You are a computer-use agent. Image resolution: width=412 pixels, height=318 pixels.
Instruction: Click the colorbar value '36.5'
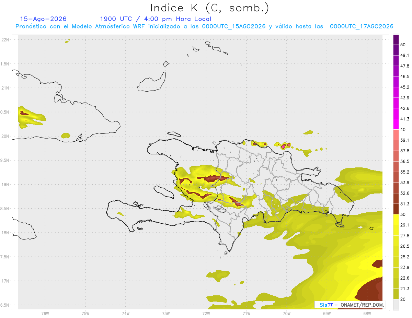pyautogui.click(x=405, y=161)
